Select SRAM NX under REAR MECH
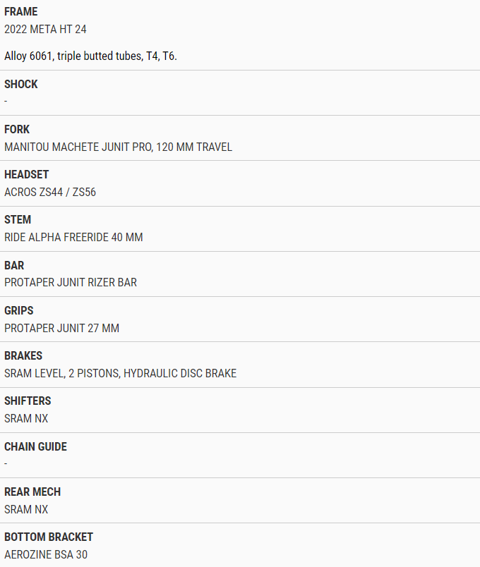This screenshot has height=567, width=480. point(26,509)
